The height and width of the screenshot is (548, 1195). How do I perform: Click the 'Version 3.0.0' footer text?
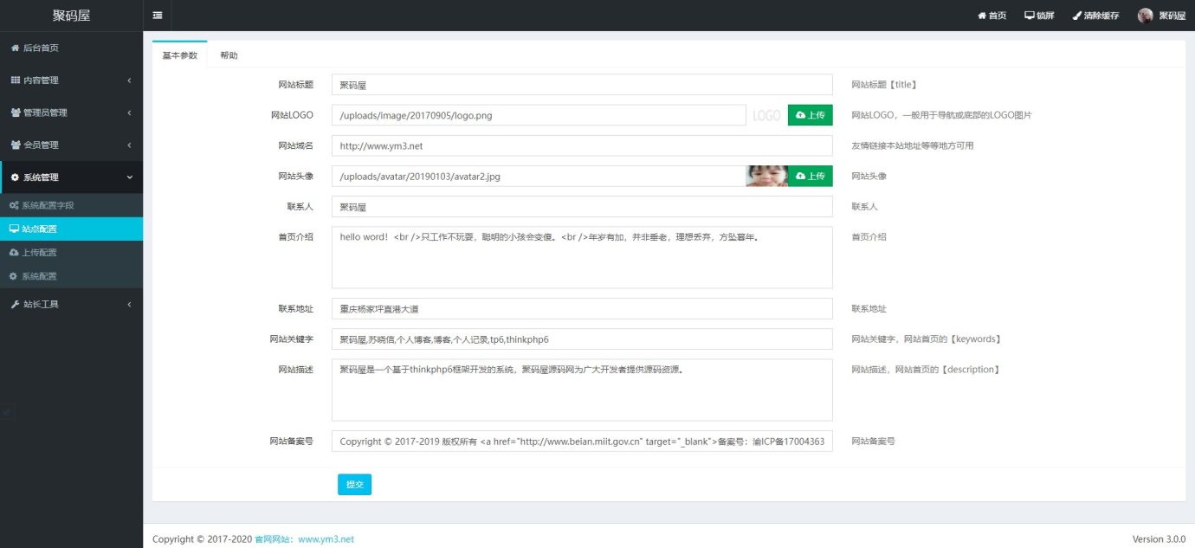[x=1159, y=538]
